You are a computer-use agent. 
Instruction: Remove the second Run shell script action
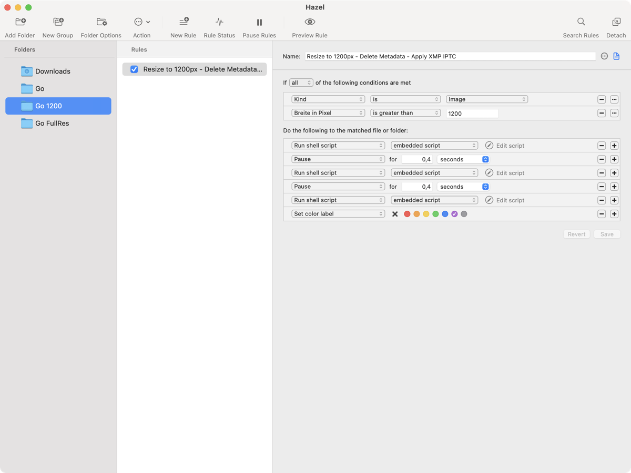click(602, 173)
